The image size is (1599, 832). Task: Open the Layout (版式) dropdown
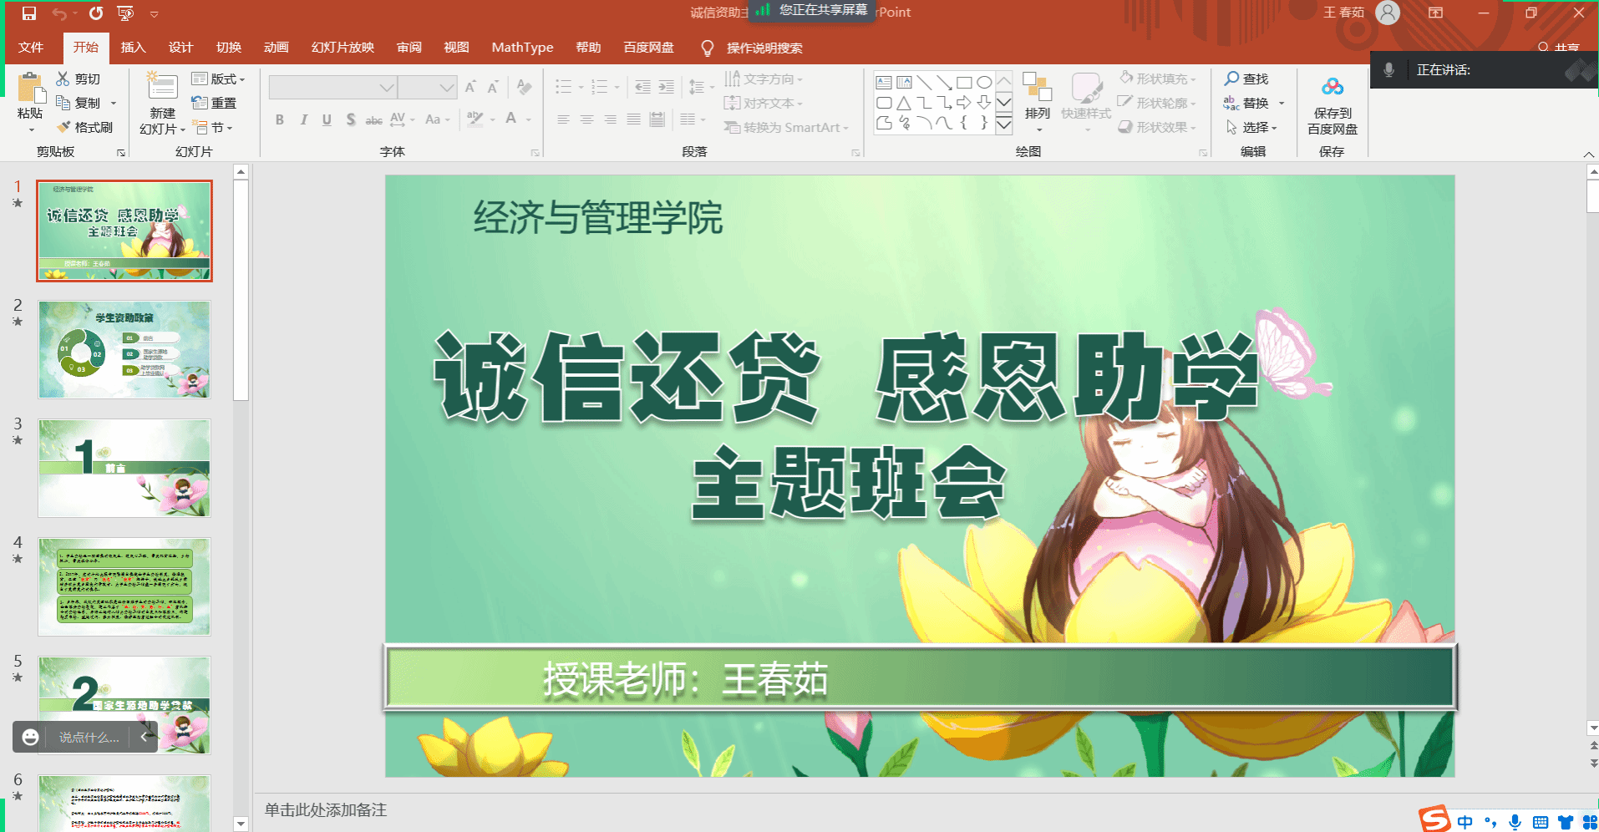click(x=218, y=79)
